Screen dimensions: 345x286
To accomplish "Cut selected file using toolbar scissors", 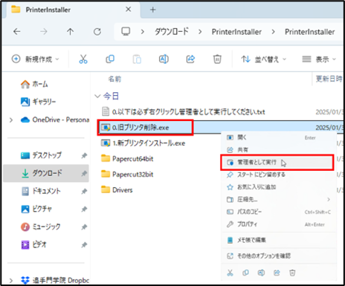I will click(x=83, y=59).
